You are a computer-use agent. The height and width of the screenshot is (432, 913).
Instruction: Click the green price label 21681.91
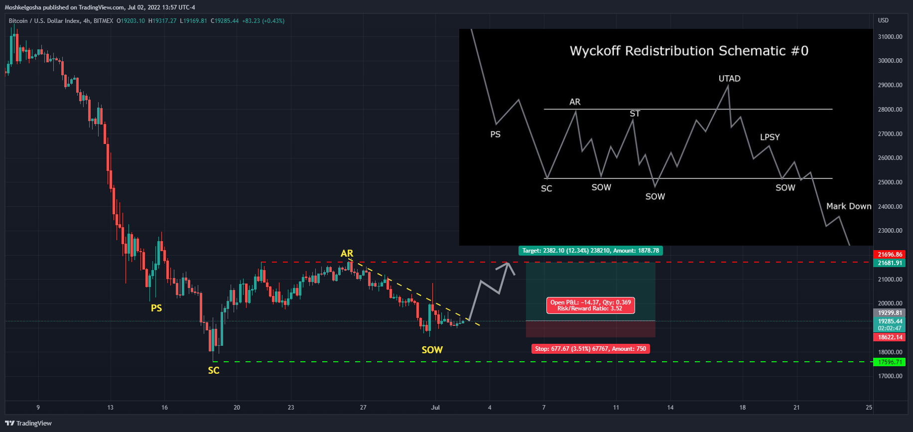890,263
